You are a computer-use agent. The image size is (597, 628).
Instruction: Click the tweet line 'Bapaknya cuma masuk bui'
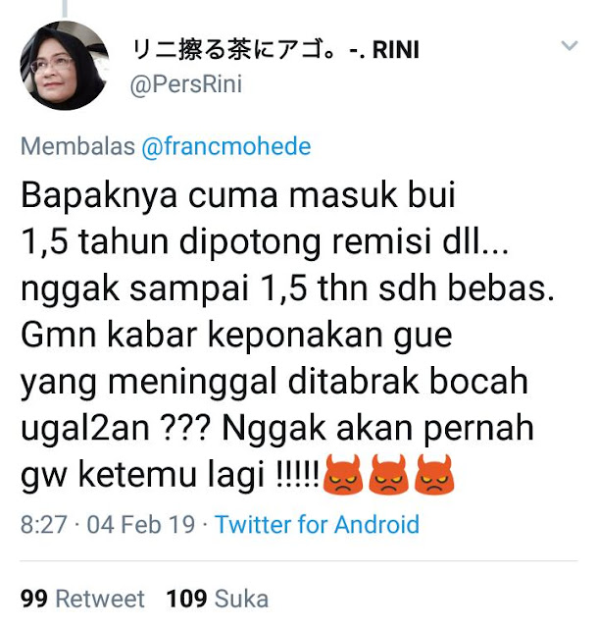[238, 196]
